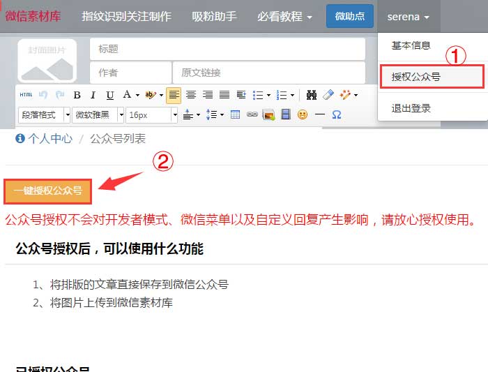Toggle HTML source mode
This screenshot has height=372, width=488.
point(26,95)
